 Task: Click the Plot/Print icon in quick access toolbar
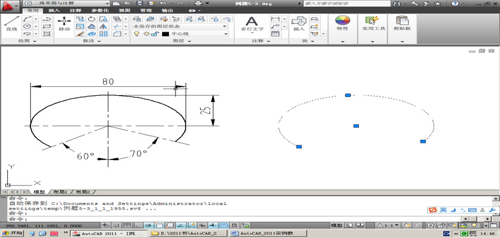tap(198, 4)
